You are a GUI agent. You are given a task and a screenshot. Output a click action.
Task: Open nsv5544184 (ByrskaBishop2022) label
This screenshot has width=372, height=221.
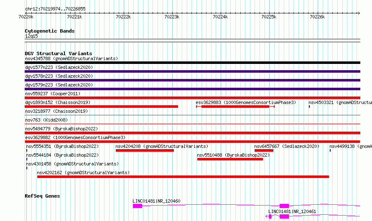62,155
